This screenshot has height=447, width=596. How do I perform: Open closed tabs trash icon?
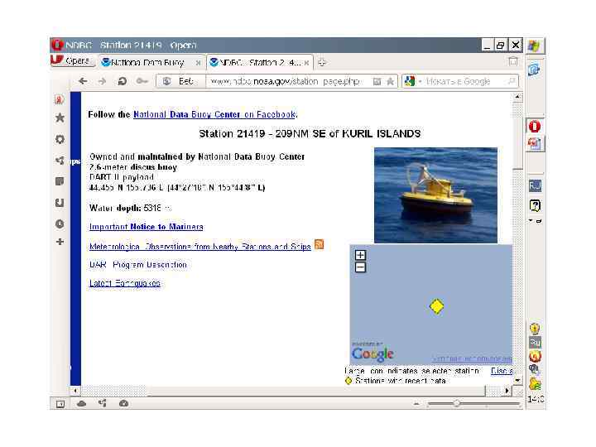pyautogui.click(x=513, y=61)
